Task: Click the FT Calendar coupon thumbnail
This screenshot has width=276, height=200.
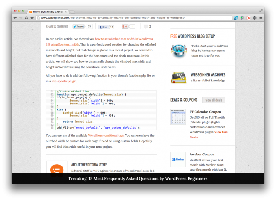Action: 178,117
